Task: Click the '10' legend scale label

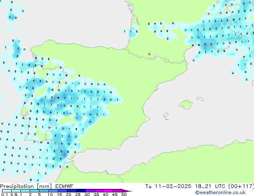Action: tap(50, 194)
